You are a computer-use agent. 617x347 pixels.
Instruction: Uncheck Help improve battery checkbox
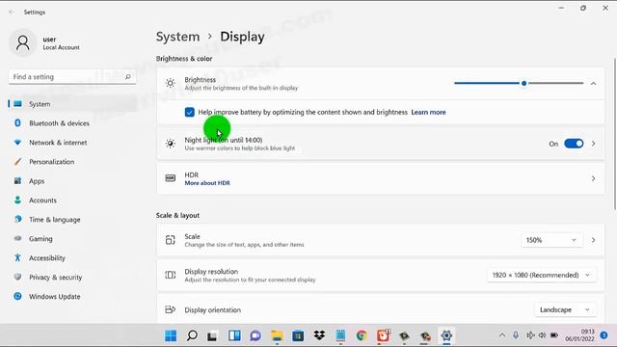pyautogui.click(x=189, y=112)
